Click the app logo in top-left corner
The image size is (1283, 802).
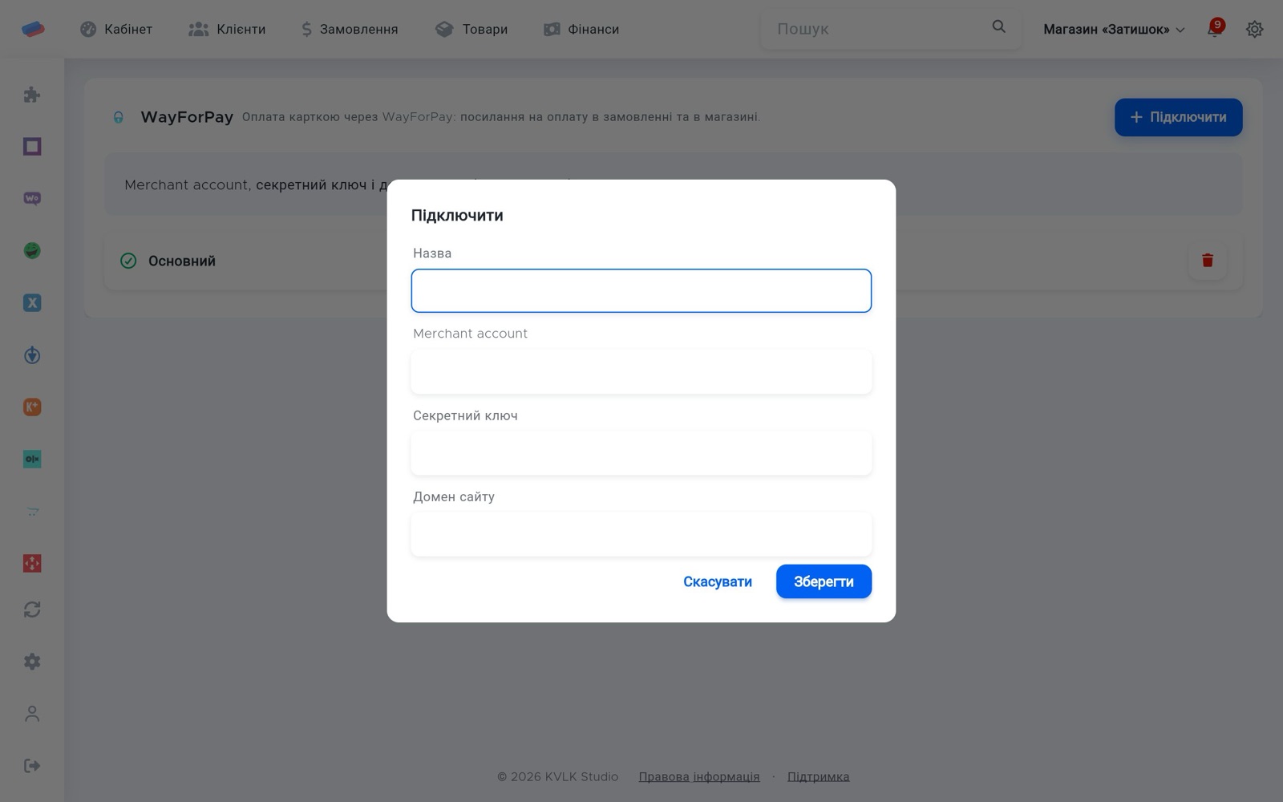pyautogui.click(x=33, y=29)
